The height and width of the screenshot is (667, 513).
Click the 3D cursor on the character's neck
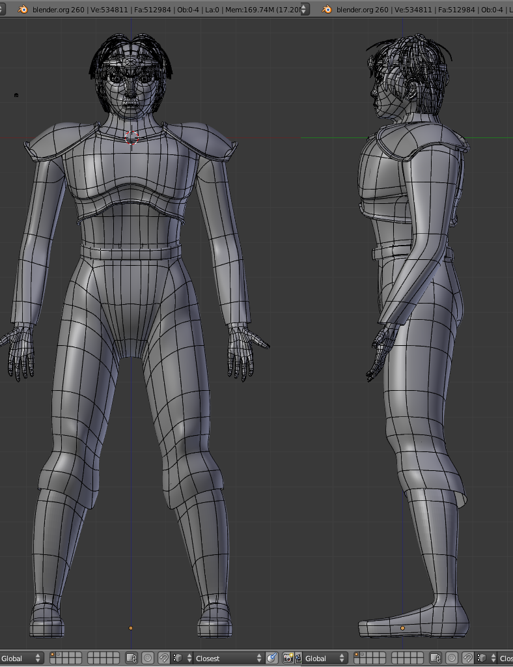[x=132, y=137]
